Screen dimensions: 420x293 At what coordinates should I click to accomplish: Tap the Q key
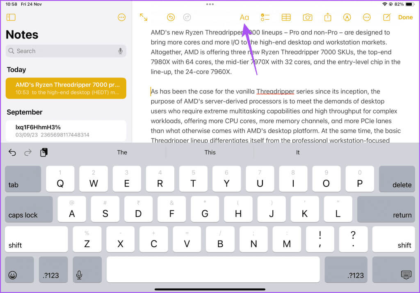(x=60, y=179)
